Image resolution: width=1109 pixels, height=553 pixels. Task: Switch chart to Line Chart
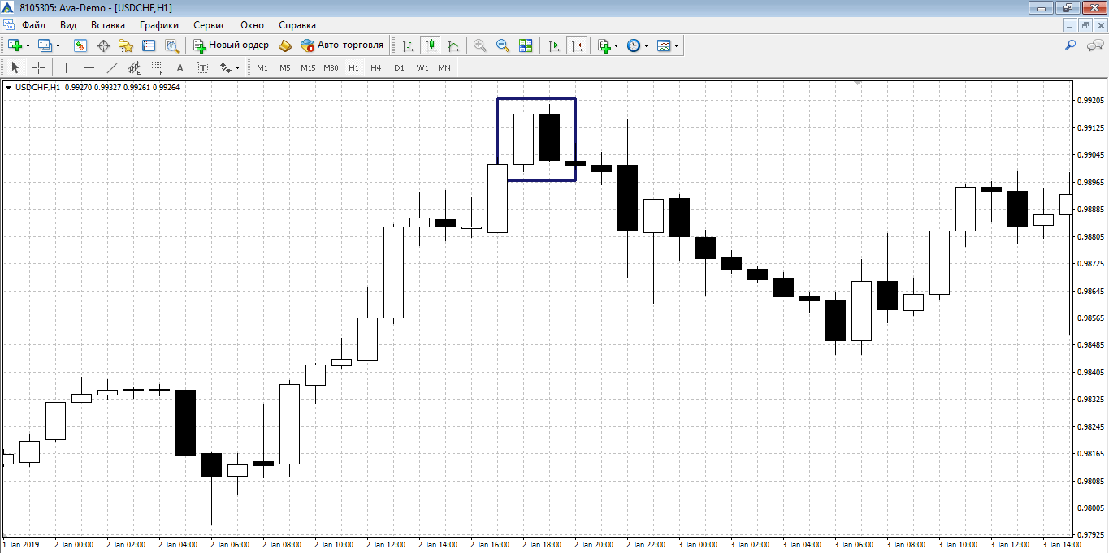453,45
